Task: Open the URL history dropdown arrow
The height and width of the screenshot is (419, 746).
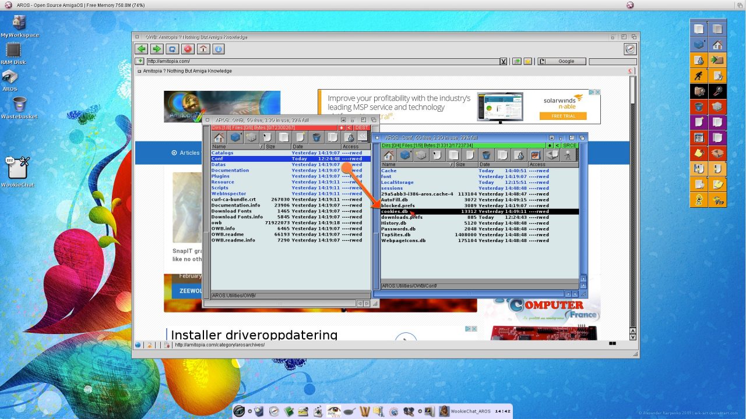Action: click(504, 61)
